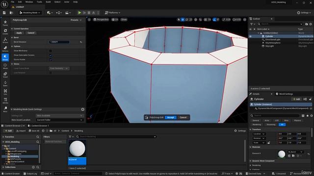Open the New Asset Location dropdown
Viewport: 314px width, 176px height.
59,120
